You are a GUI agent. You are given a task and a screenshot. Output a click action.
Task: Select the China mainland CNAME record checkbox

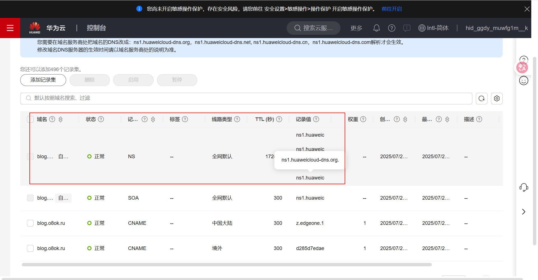tap(30, 223)
